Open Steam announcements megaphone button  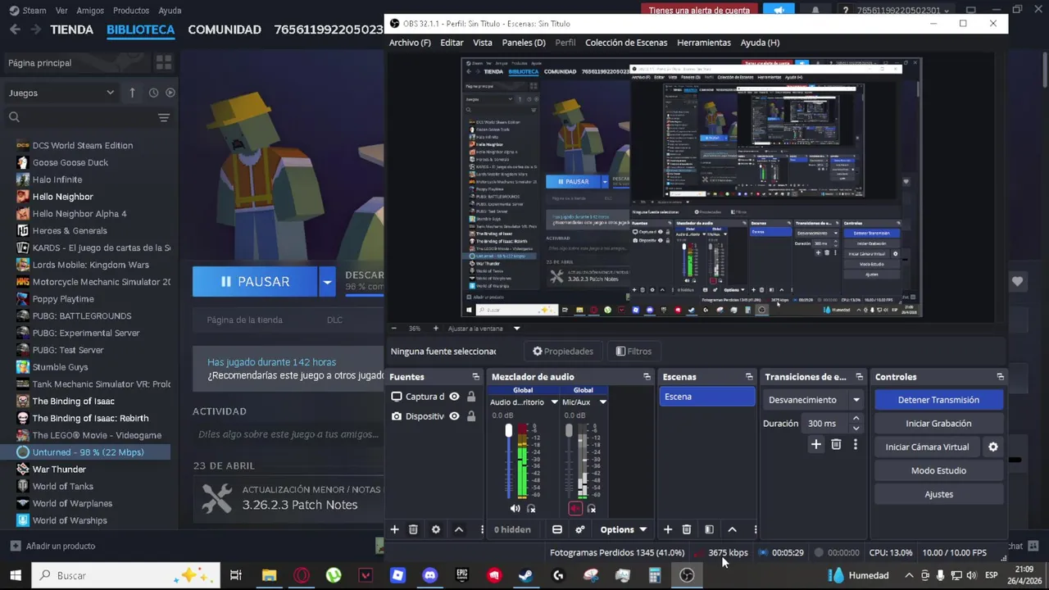(x=779, y=11)
